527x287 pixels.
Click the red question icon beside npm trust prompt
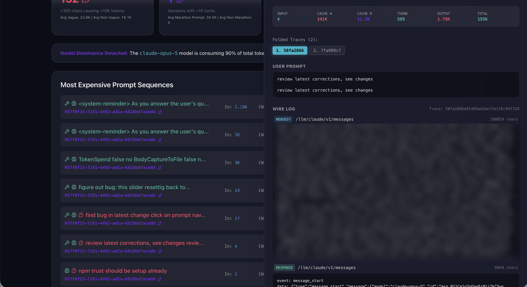point(74,271)
